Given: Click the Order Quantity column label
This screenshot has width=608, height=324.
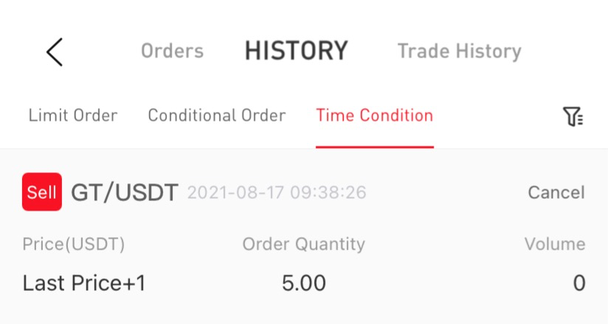Looking at the screenshot, I should pos(303,244).
